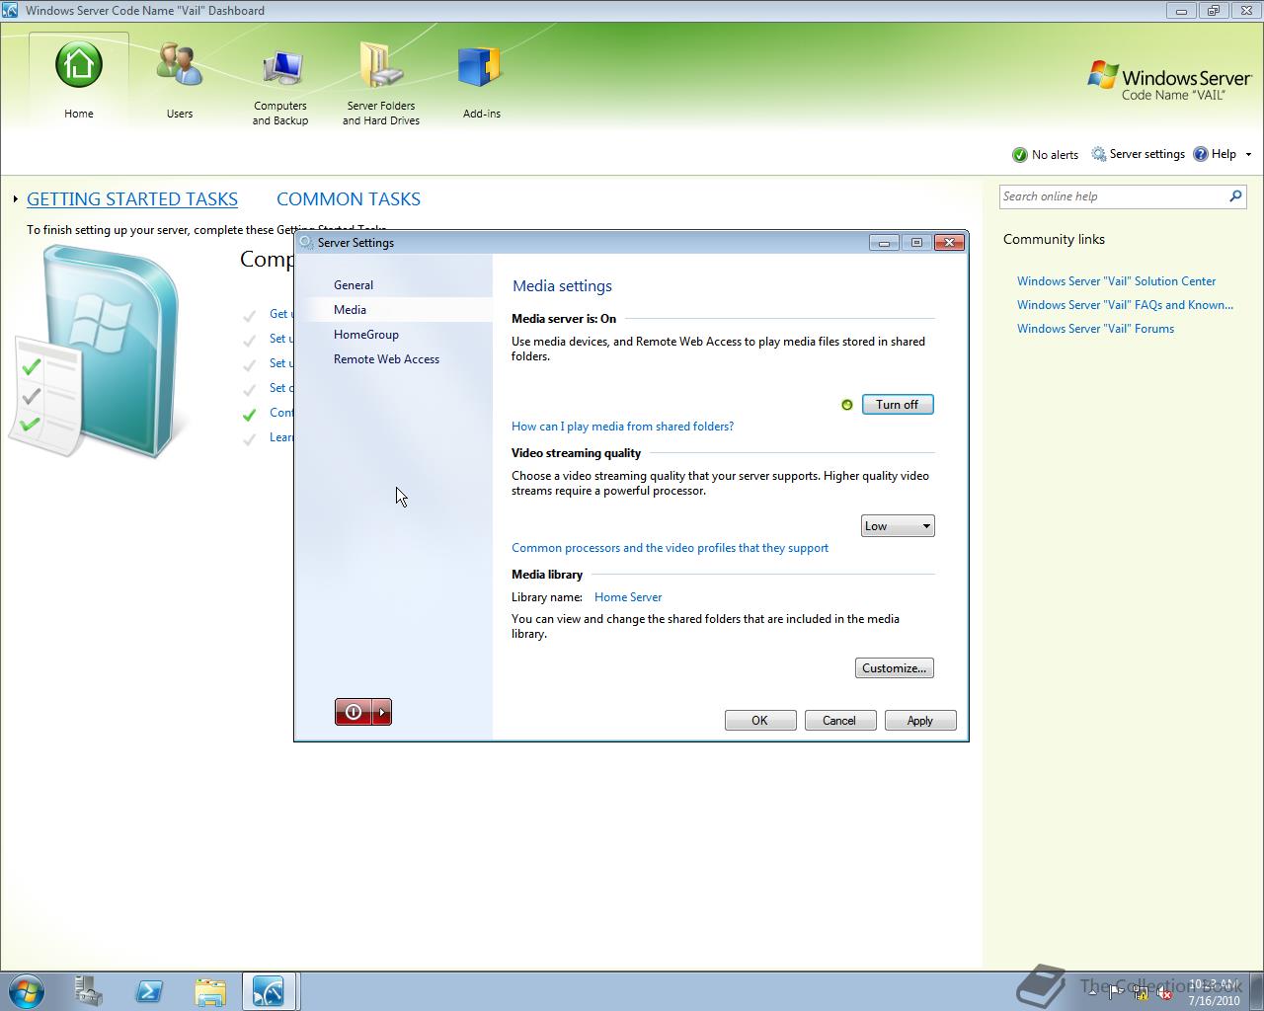Image resolution: width=1264 pixels, height=1011 pixels.
Task: Click the media server green status indicator
Action: [x=847, y=405]
